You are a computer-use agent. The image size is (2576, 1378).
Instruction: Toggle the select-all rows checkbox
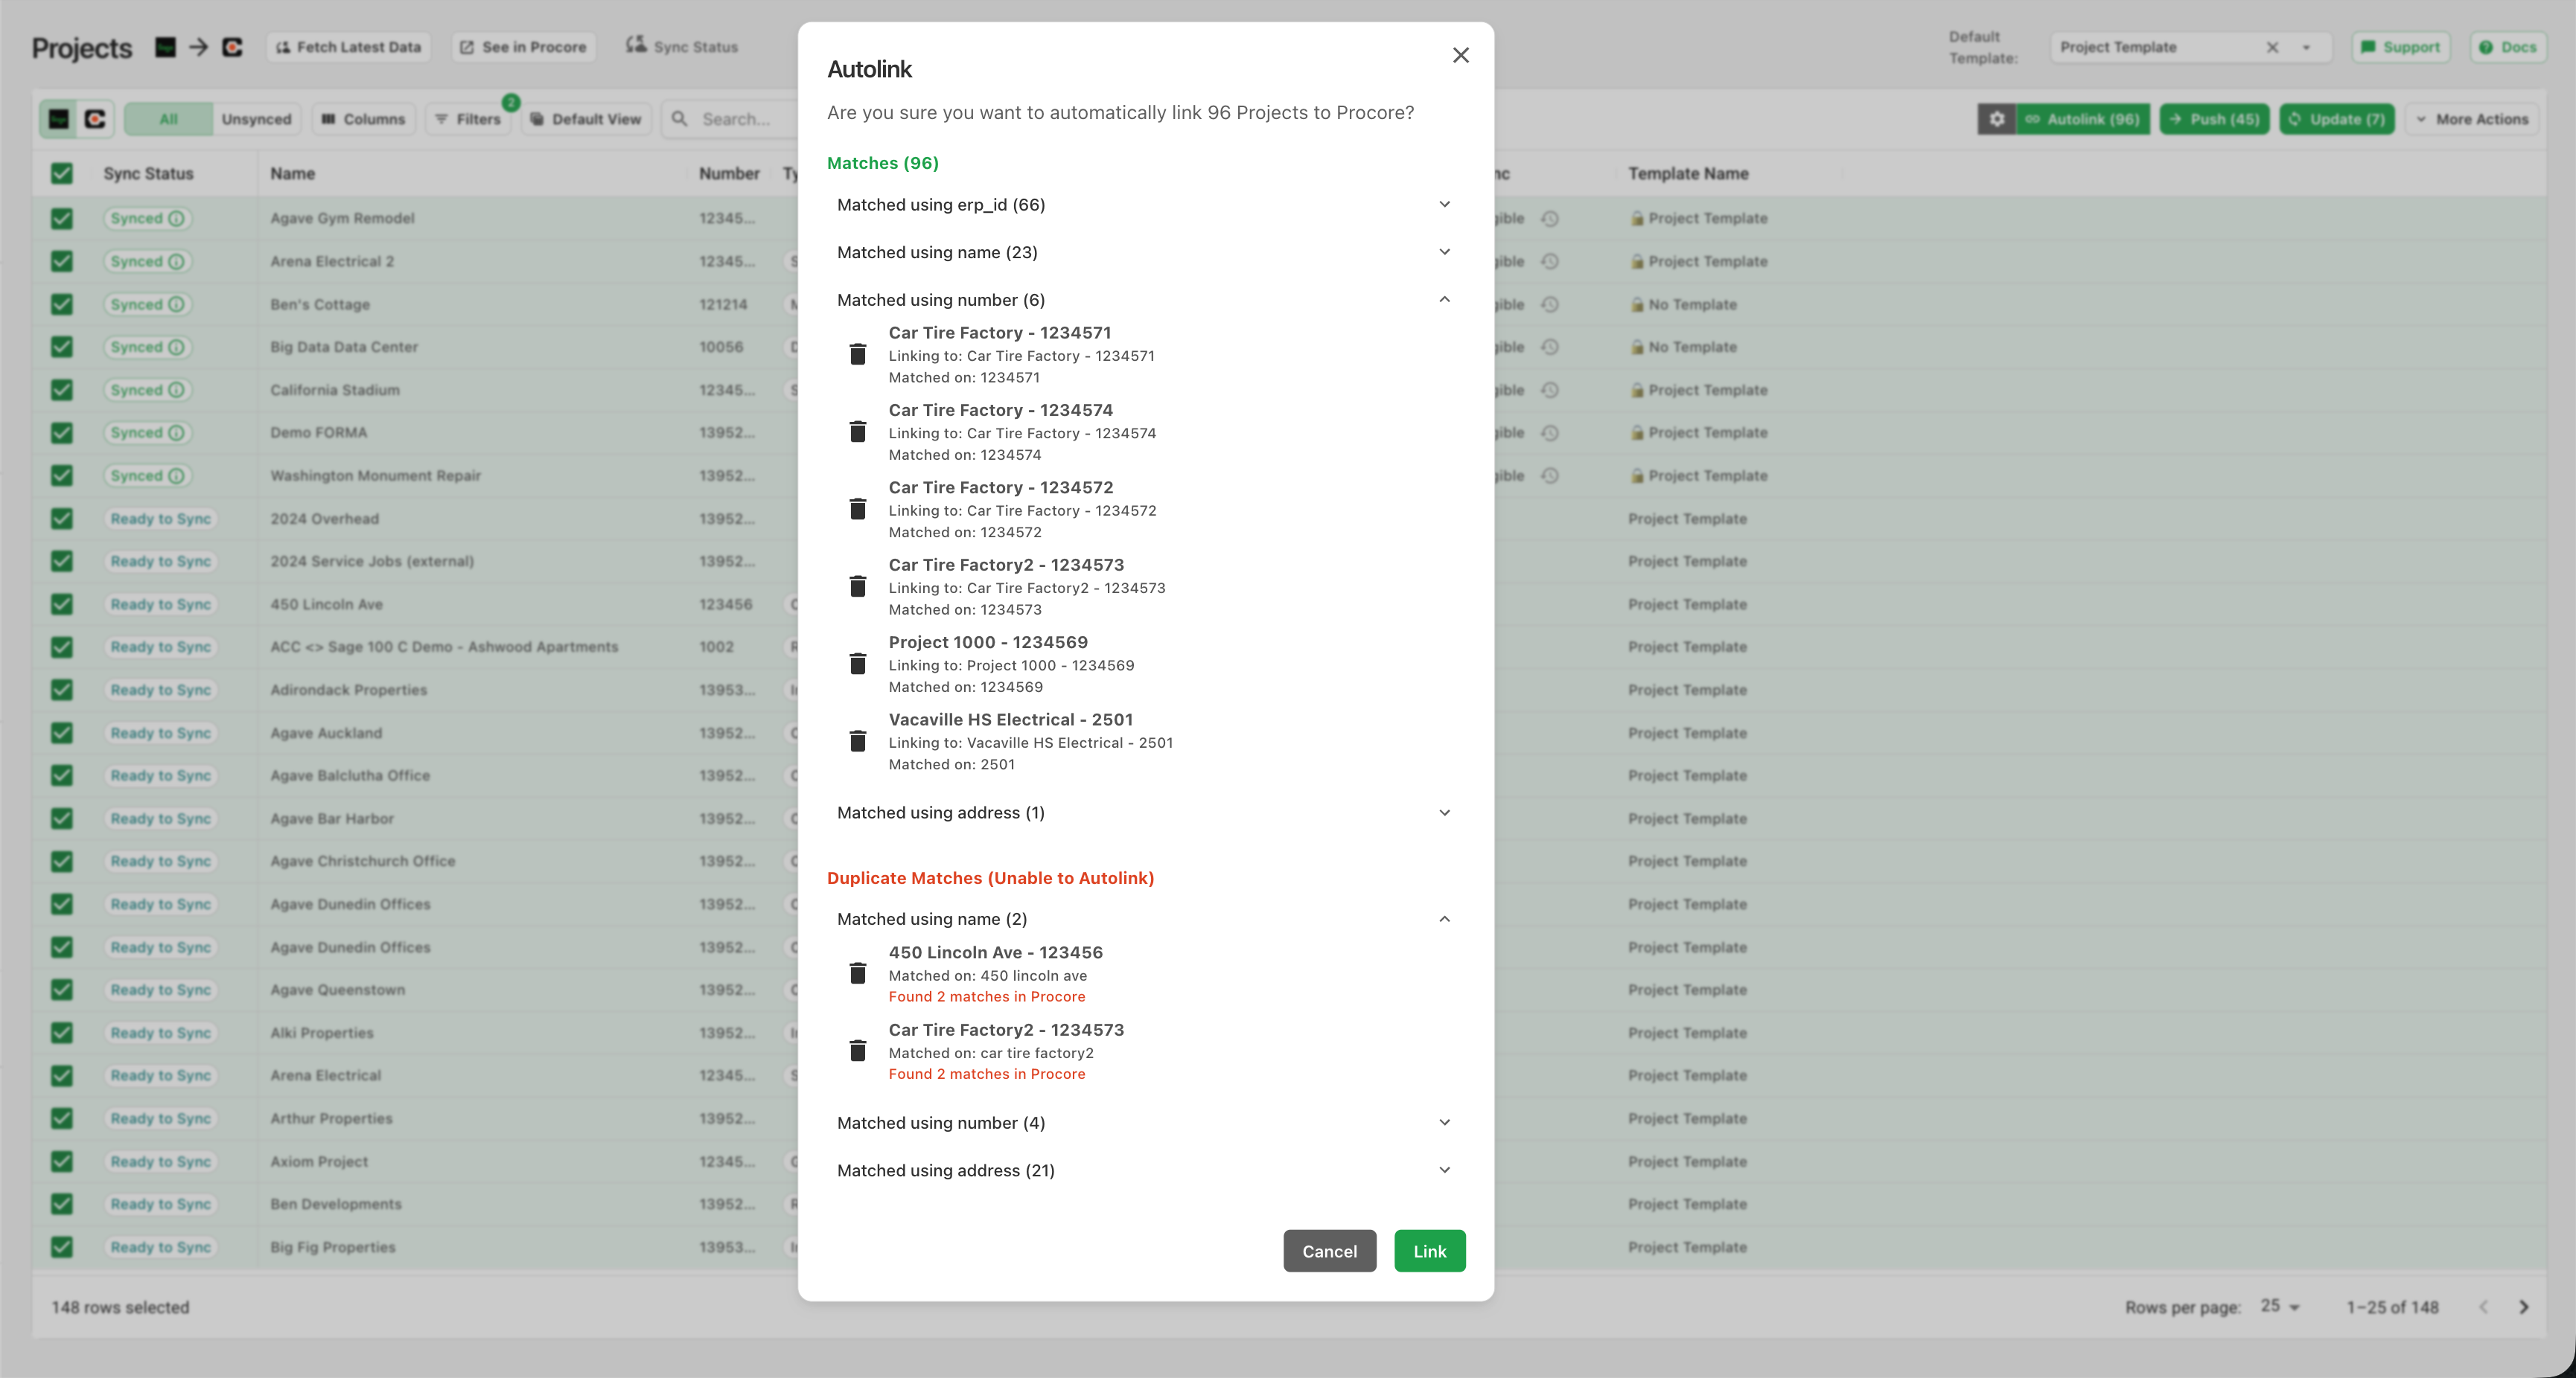click(62, 174)
